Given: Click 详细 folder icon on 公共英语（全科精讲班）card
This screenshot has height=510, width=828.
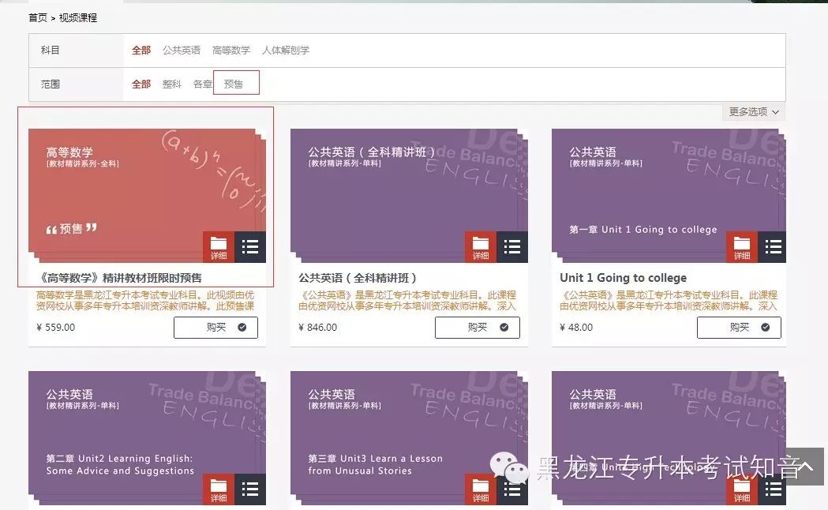Looking at the screenshot, I should (x=481, y=246).
